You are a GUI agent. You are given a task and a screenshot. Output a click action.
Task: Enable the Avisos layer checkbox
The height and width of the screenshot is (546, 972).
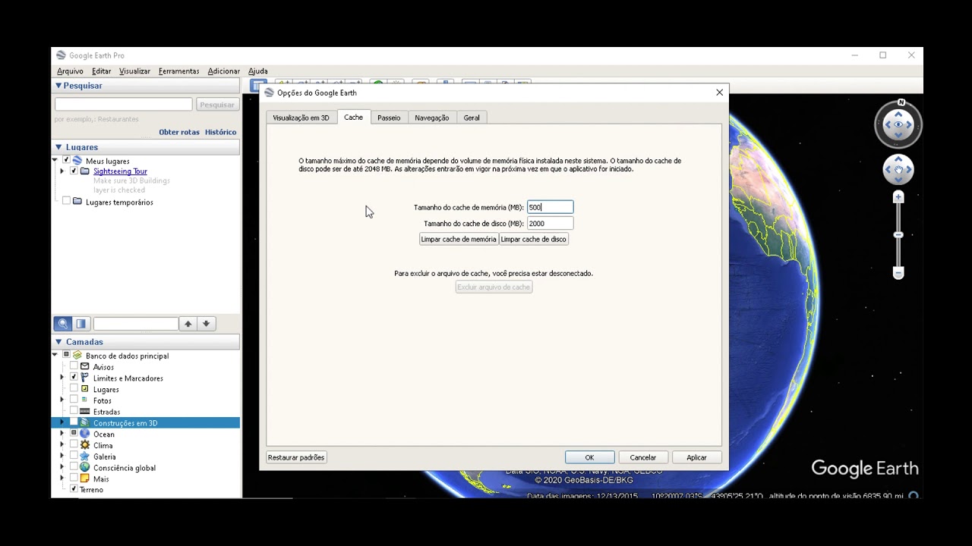coord(74,366)
